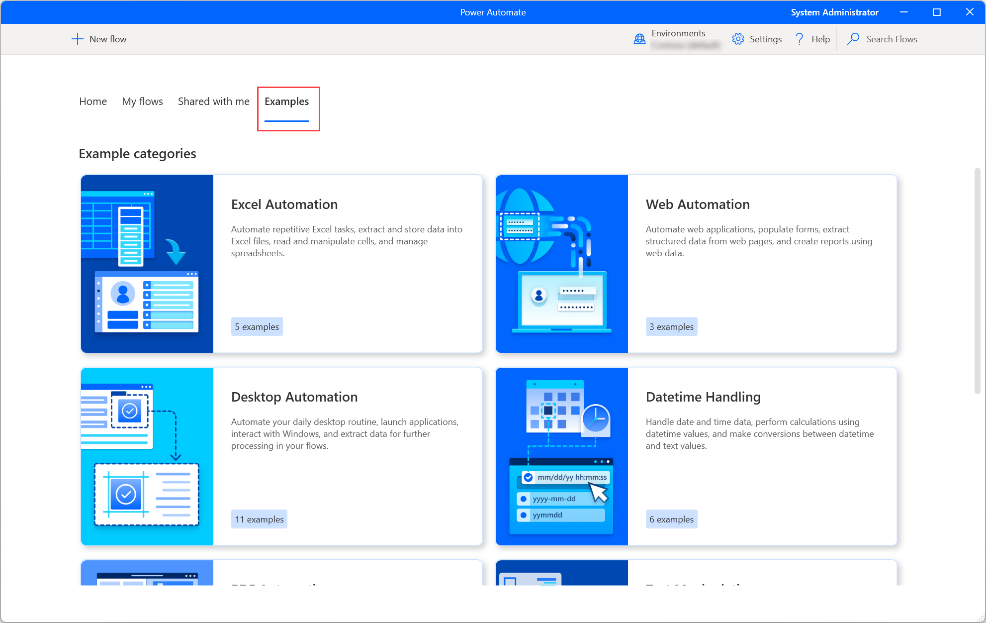Click the 5 examples button in Excel Automation
This screenshot has height=623, width=986.
point(257,326)
